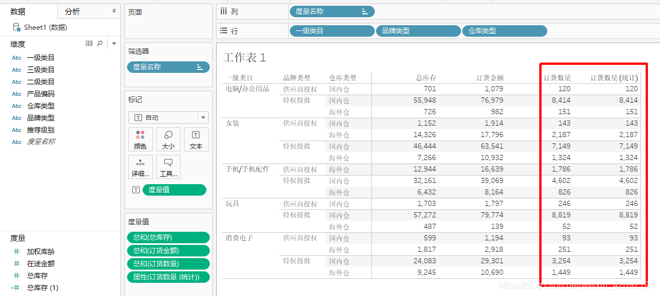Click the Sheet1 data source database icon
660x296 pixels.
[x=17, y=28]
